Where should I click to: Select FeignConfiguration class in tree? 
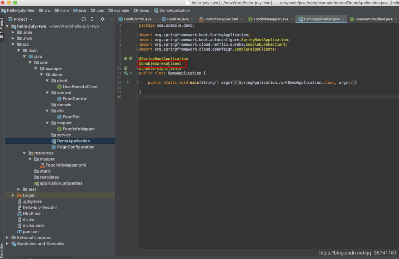pos(76,147)
